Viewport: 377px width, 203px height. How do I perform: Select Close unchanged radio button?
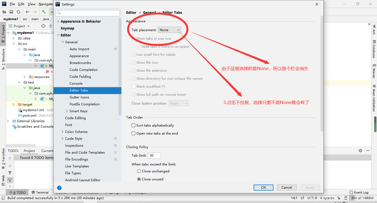(139, 171)
